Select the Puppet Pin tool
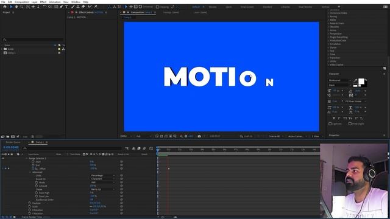 [x=96, y=7]
